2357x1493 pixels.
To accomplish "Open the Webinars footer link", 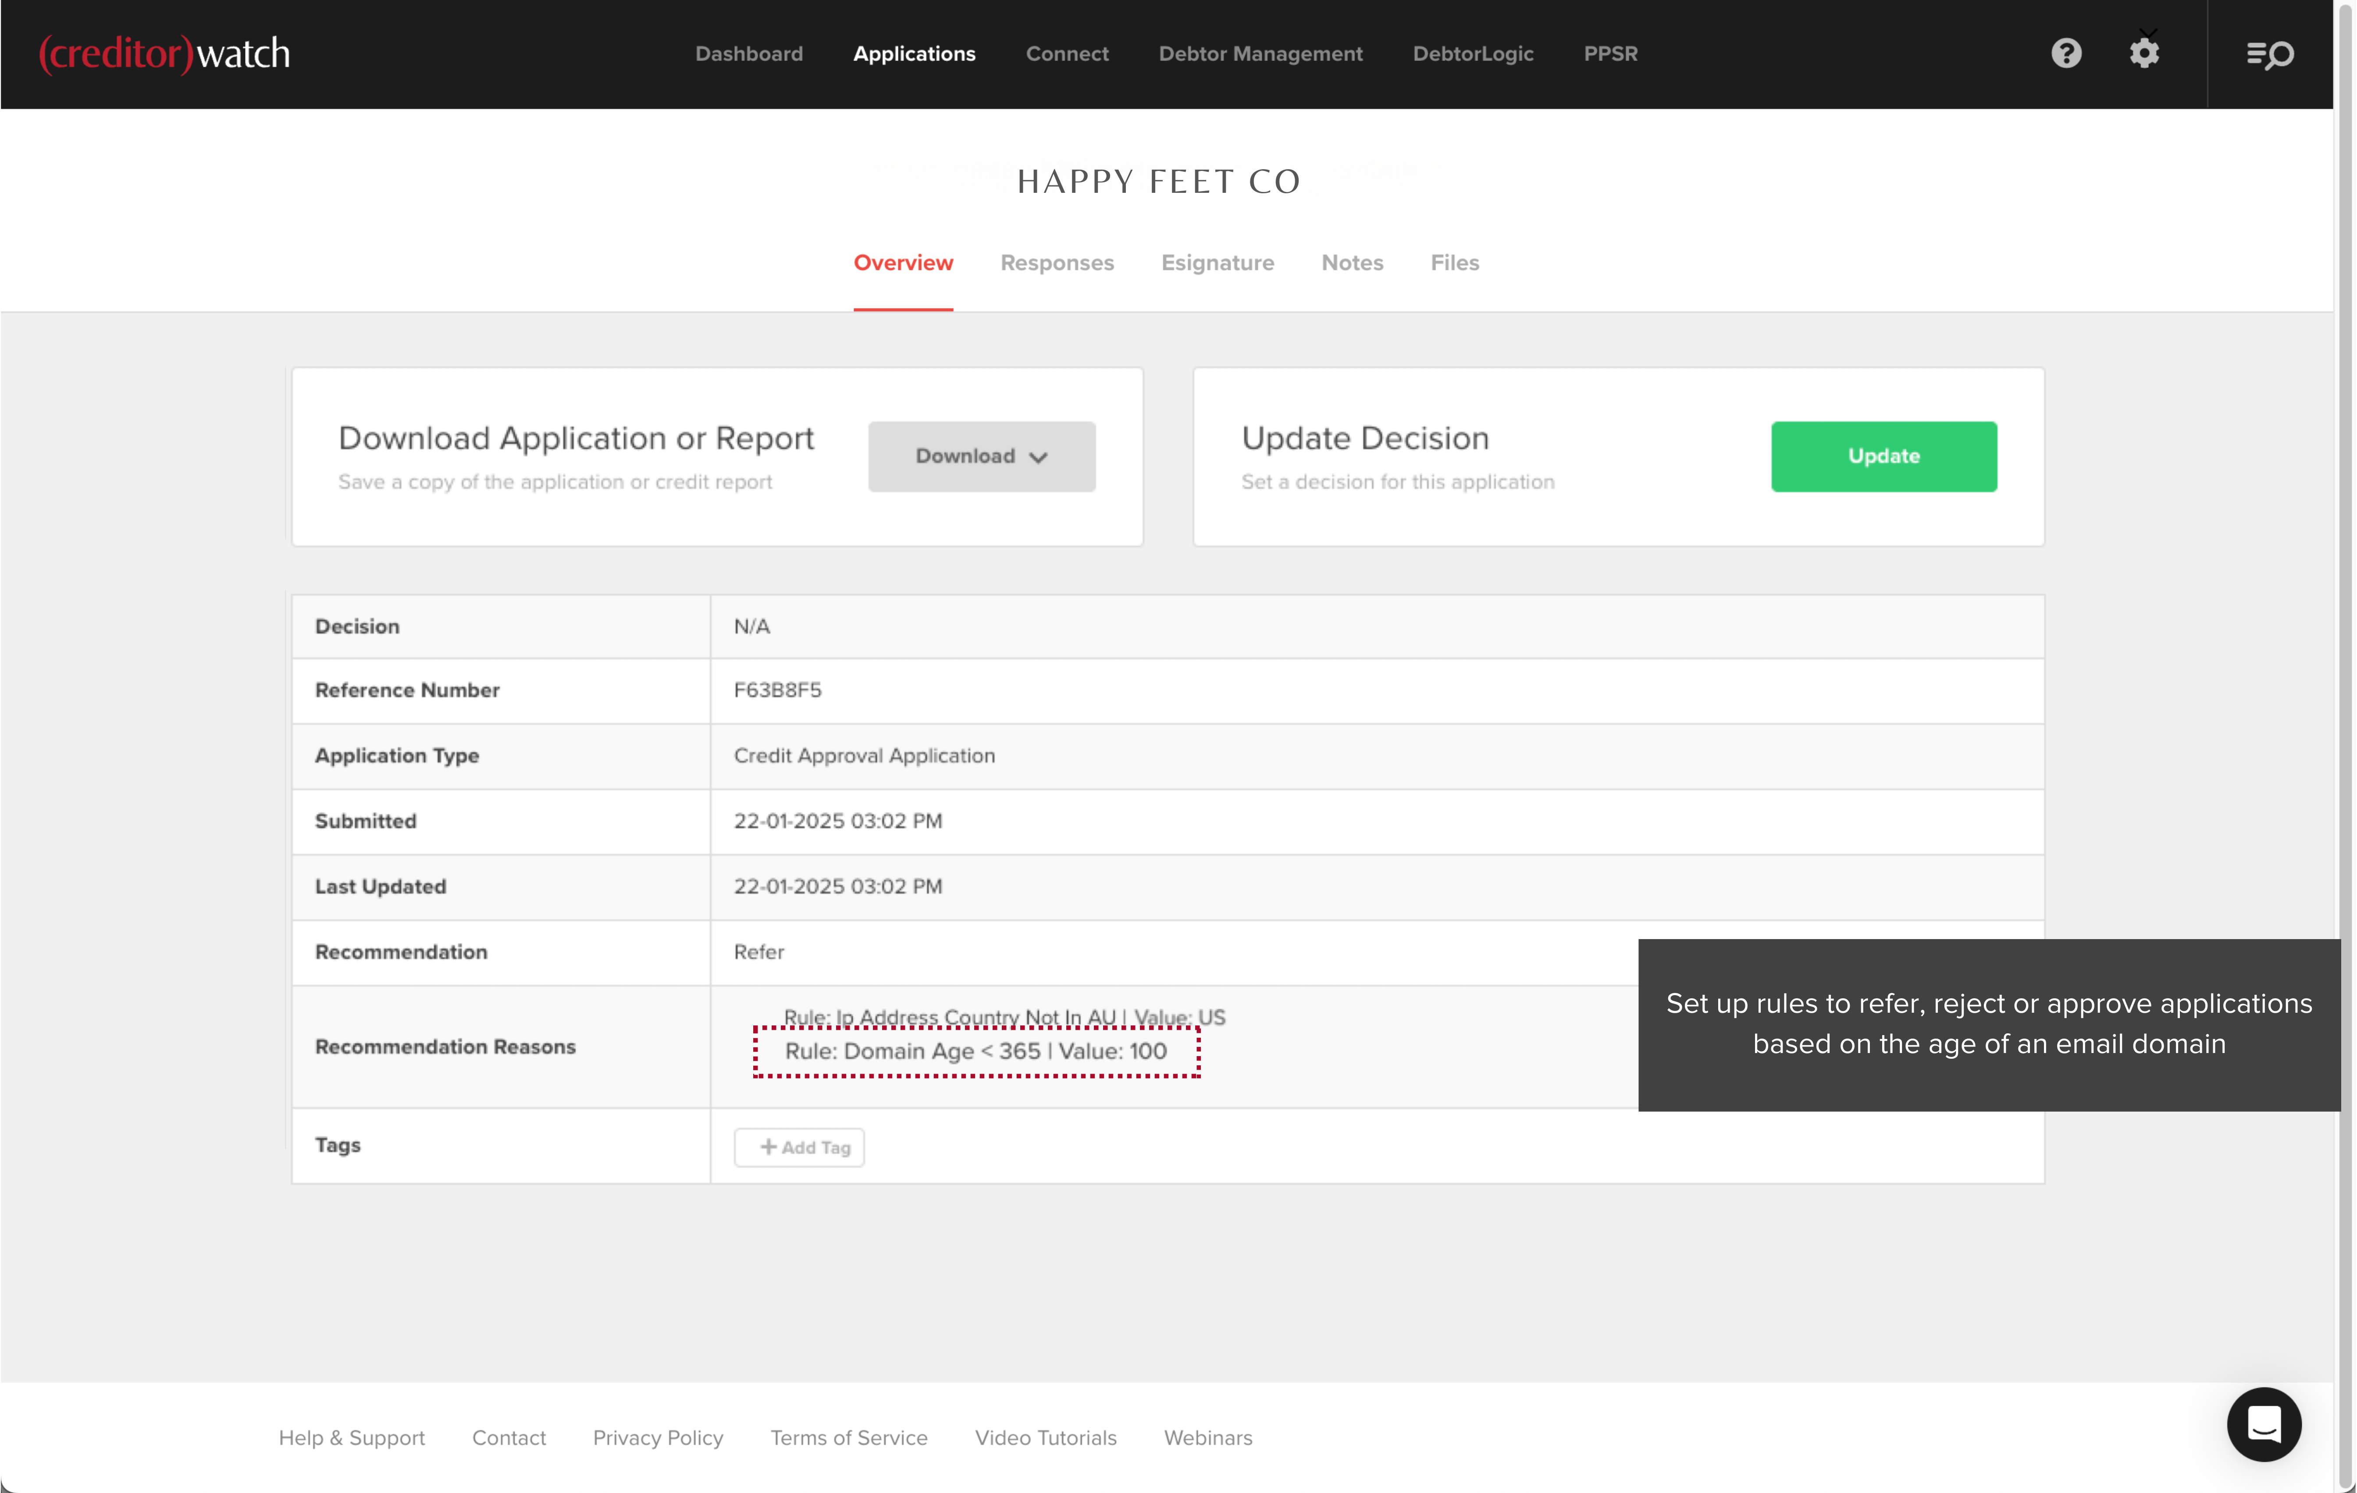I will (x=1208, y=1437).
